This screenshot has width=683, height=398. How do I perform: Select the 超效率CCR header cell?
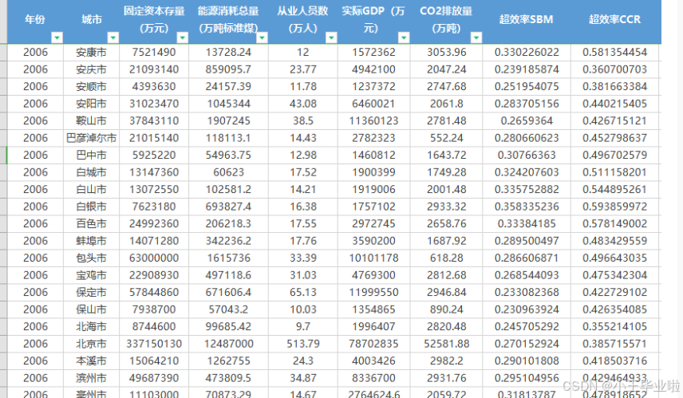[614, 20]
